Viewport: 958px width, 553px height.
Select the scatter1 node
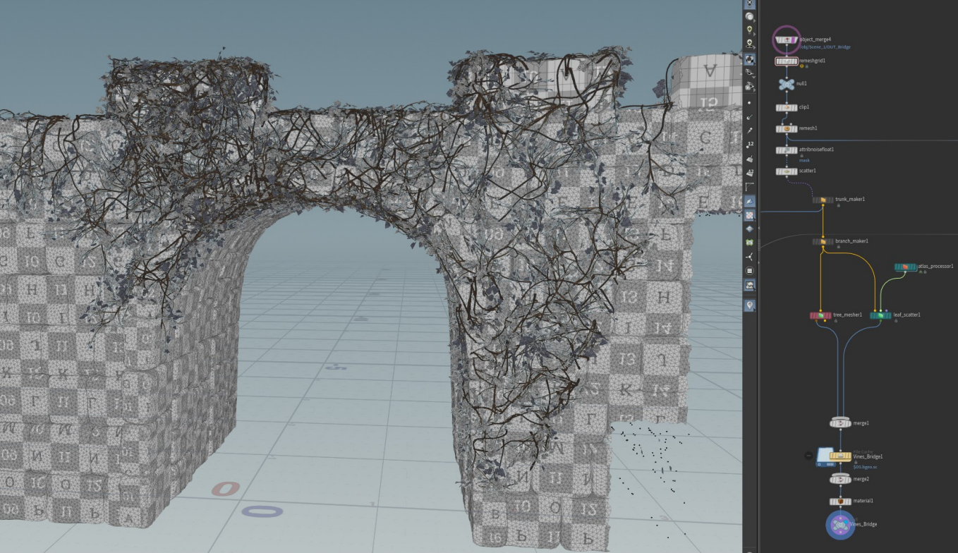click(x=786, y=171)
